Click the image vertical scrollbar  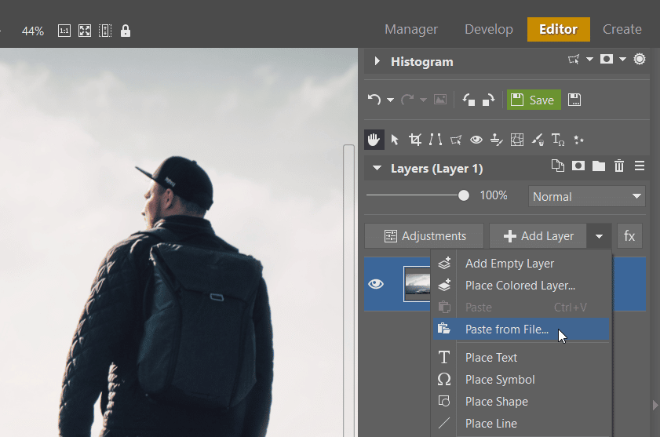pos(348,290)
